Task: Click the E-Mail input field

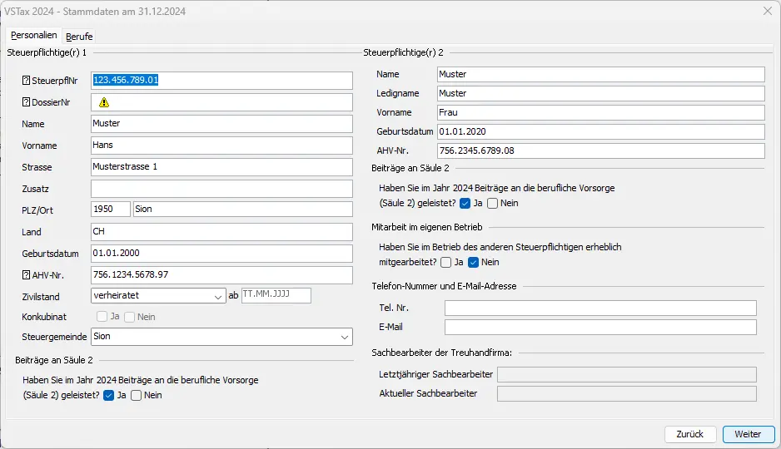Action: [599, 327]
